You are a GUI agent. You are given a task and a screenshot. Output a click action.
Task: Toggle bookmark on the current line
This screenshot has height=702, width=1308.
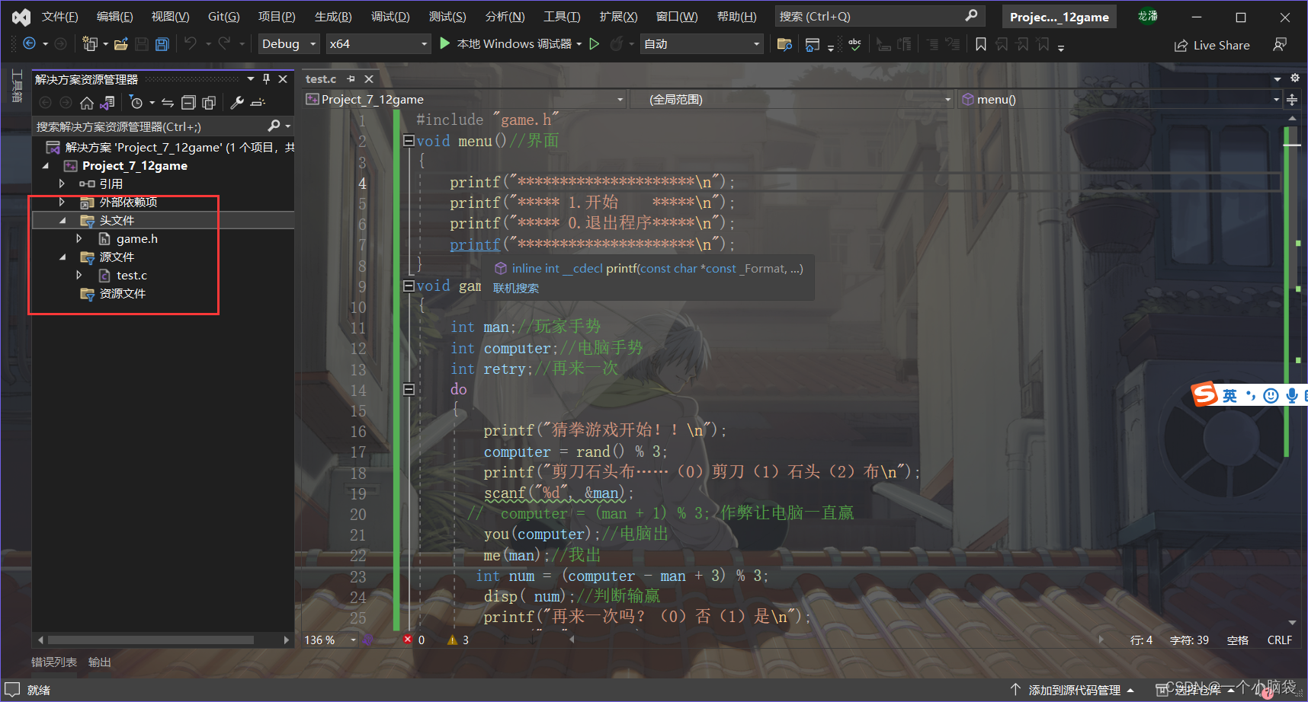coord(981,44)
